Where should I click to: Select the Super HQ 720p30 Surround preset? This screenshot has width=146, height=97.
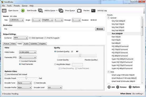(x=122, y=62)
